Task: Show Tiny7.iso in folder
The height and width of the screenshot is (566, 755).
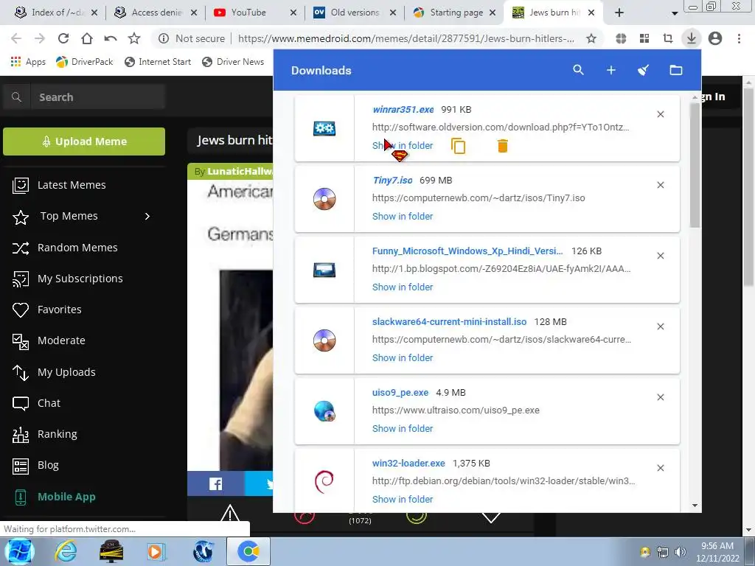Action: (403, 216)
